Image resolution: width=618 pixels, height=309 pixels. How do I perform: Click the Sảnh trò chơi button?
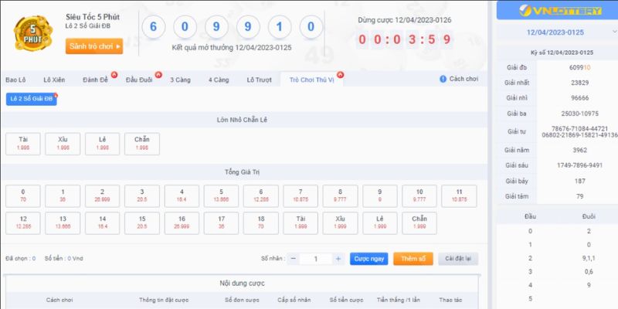click(94, 46)
